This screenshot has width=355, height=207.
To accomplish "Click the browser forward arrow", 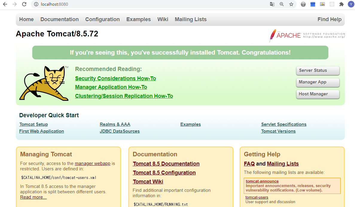I will click(15, 4).
